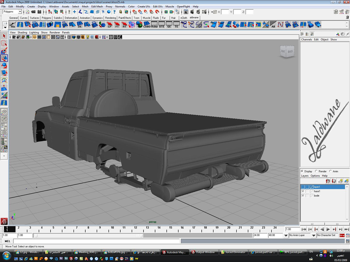350x262 pixels.
Task: Click the red Auto Keyframe key button
Action: tap(342, 235)
